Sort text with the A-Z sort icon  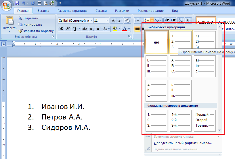(181, 20)
